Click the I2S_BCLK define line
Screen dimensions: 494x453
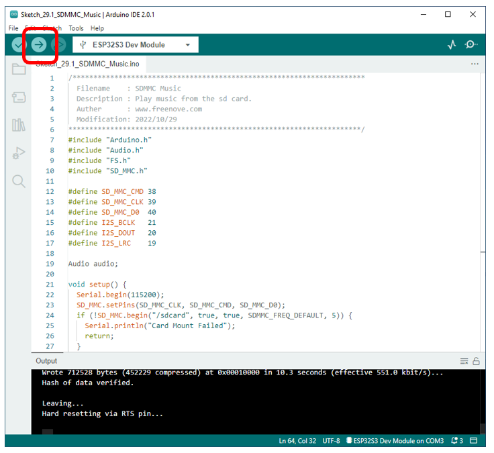pos(112,222)
